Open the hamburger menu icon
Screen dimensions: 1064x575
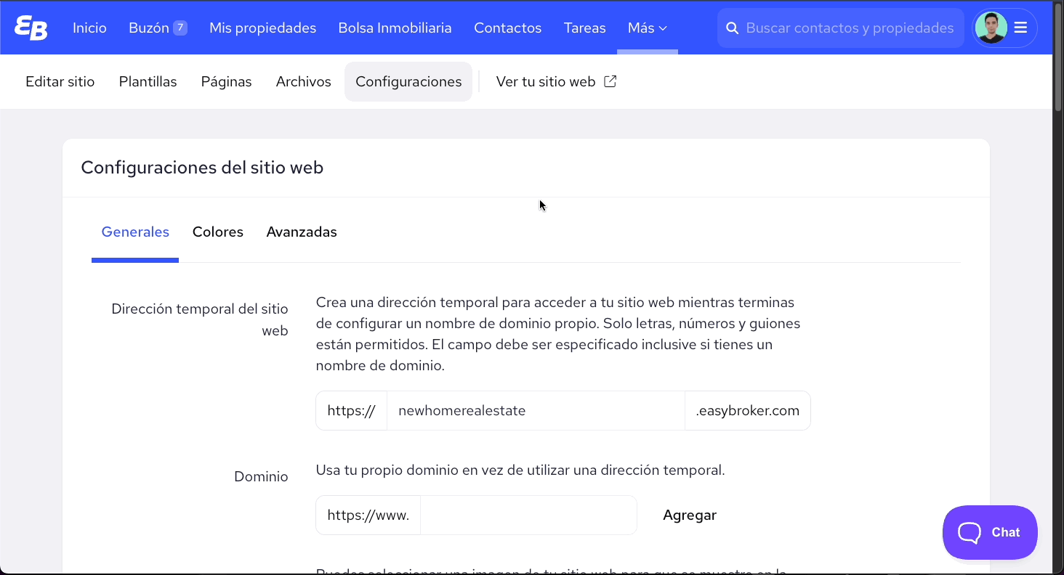pos(1020,28)
